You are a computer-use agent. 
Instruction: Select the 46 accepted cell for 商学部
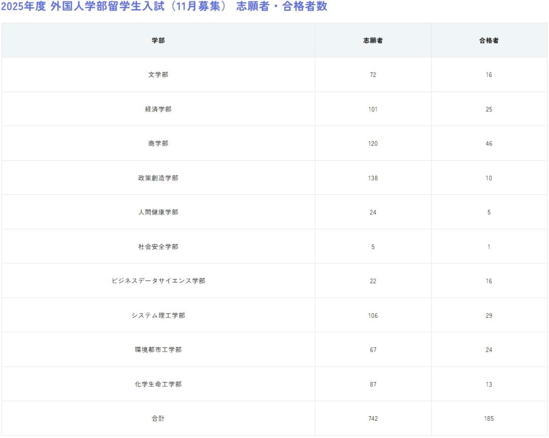[x=489, y=143]
